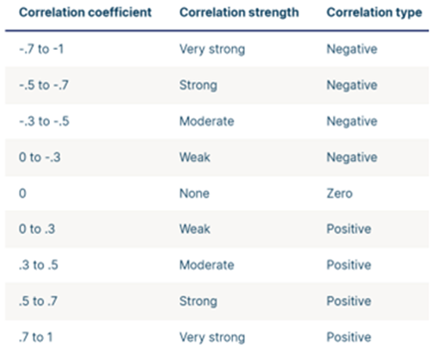This screenshot has width=437, height=357.
Task: Click Moderate in the -.3 to -.5 row
Action: [x=206, y=121]
